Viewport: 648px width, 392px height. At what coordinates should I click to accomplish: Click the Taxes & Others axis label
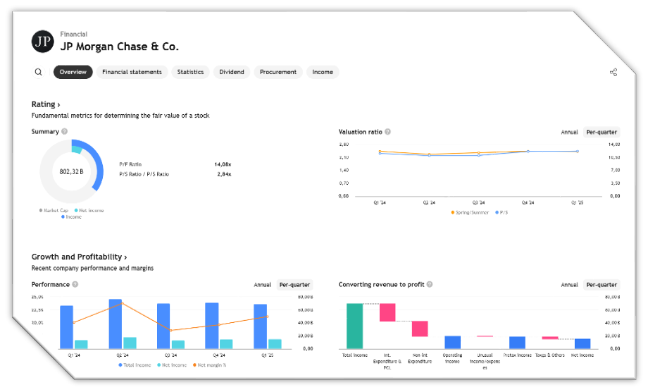click(550, 355)
